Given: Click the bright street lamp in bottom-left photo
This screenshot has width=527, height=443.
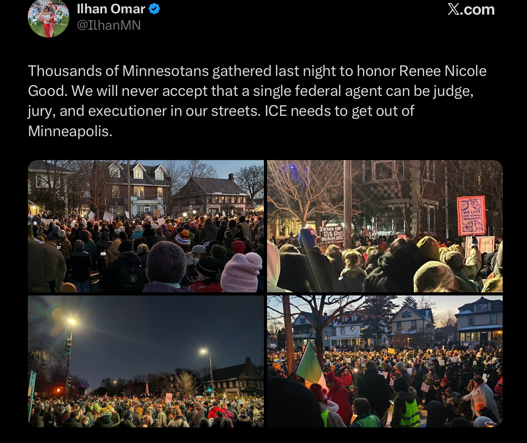Looking at the screenshot, I should pyautogui.click(x=71, y=321).
